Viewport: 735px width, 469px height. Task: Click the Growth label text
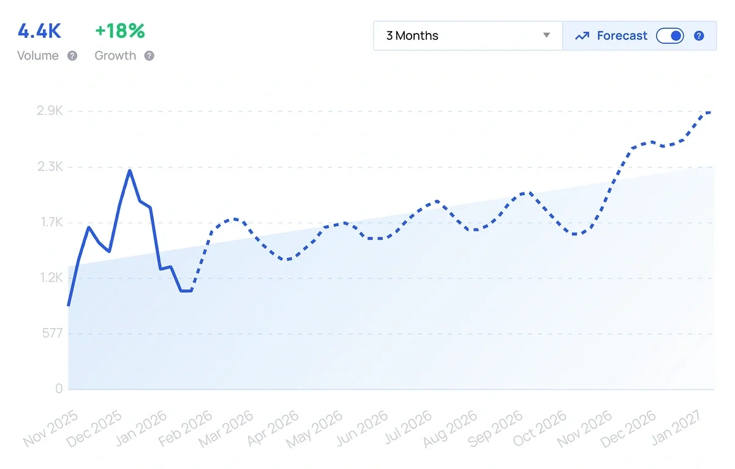pos(115,56)
